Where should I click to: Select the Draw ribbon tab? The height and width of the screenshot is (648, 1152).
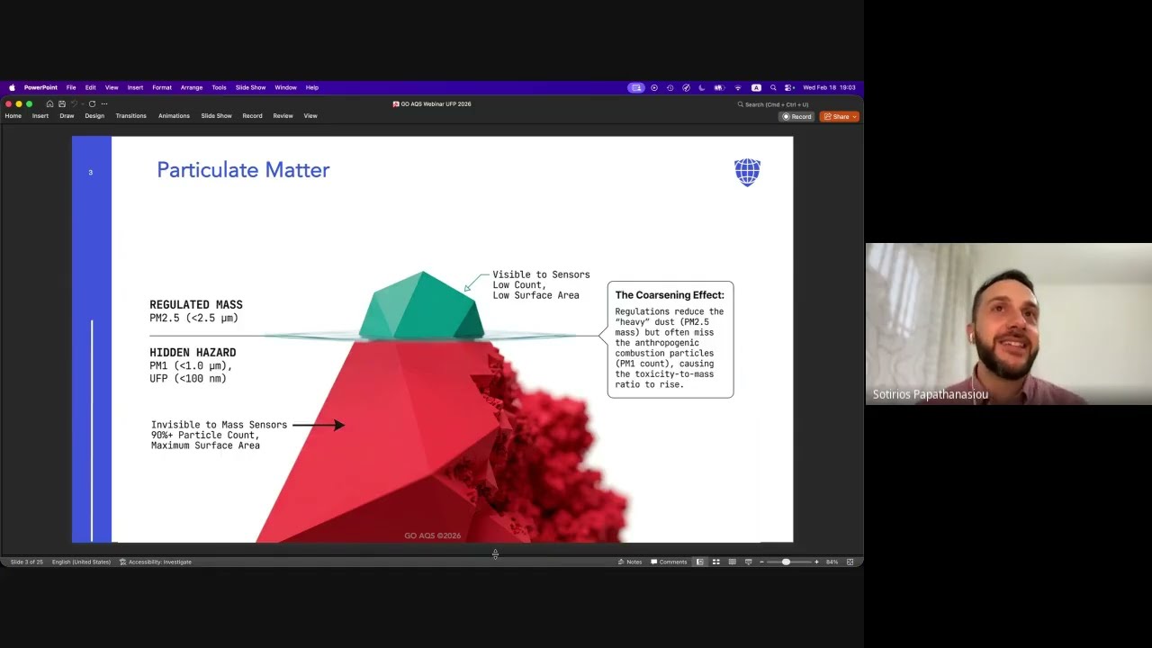[67, 116]
